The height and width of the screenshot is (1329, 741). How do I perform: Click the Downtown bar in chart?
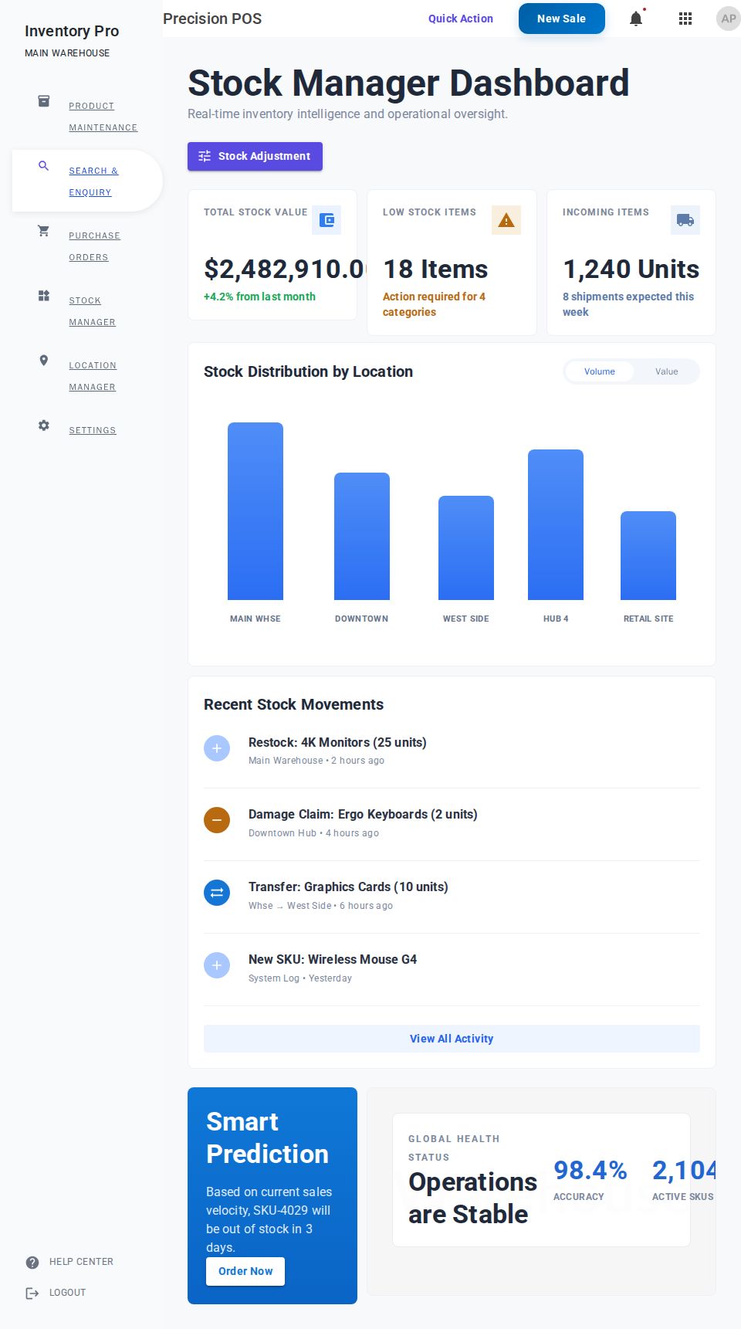(x=362, y=536)
